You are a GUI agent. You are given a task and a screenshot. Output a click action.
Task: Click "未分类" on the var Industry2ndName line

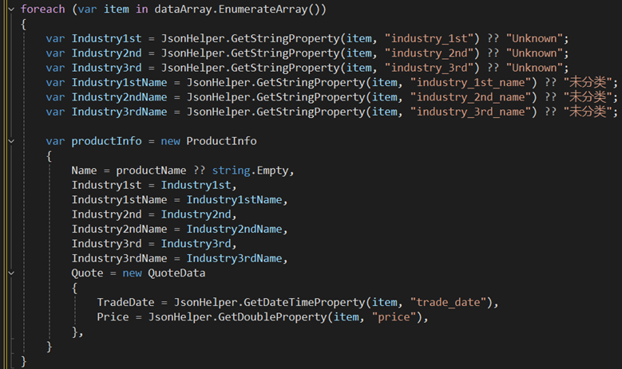[x=588, y=97]
